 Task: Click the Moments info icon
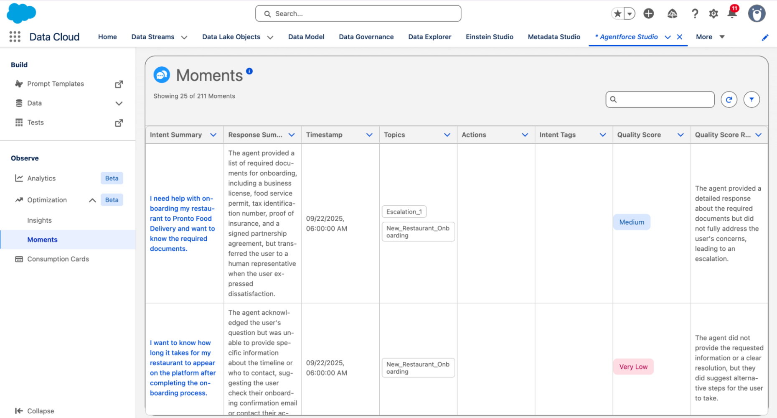point(249,71)
